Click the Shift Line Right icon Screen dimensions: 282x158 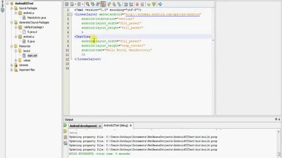131,4
